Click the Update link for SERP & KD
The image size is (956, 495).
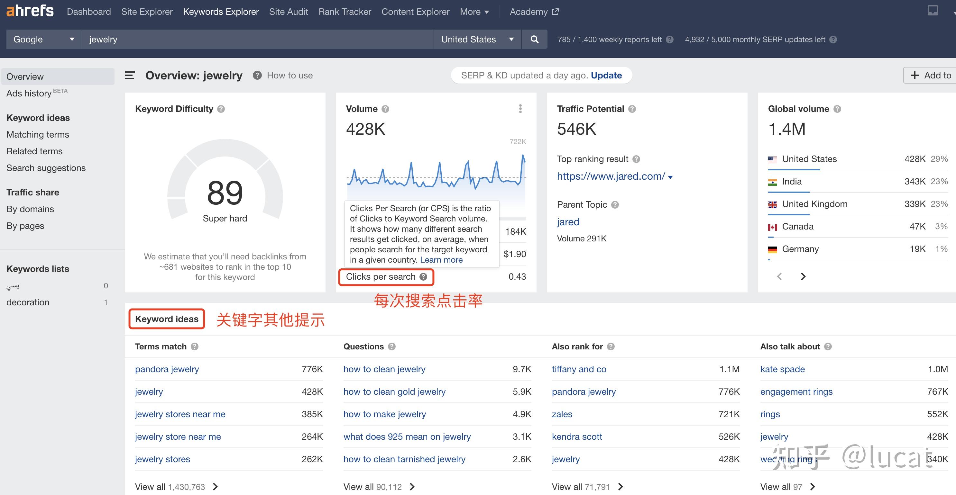click(606, 75)
